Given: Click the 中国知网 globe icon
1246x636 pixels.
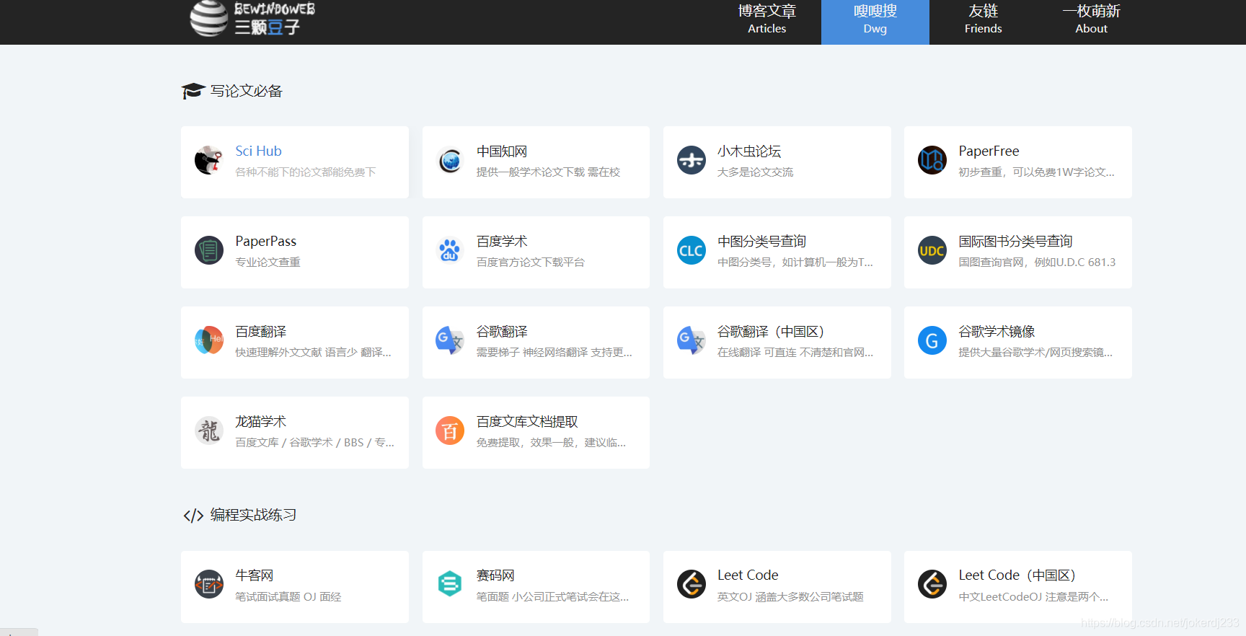Looking at the screenshot, I should coord(450,160).
